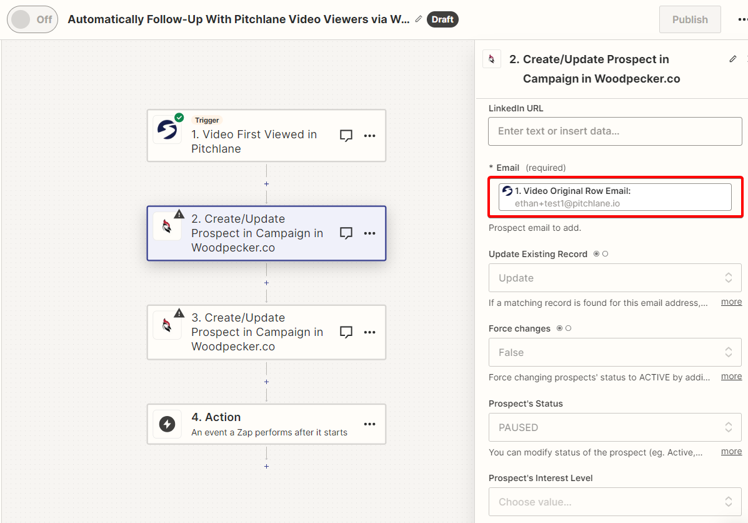Open the Force changes False dropdown
This screenshot has height=523, width=748.
point(615,352)
